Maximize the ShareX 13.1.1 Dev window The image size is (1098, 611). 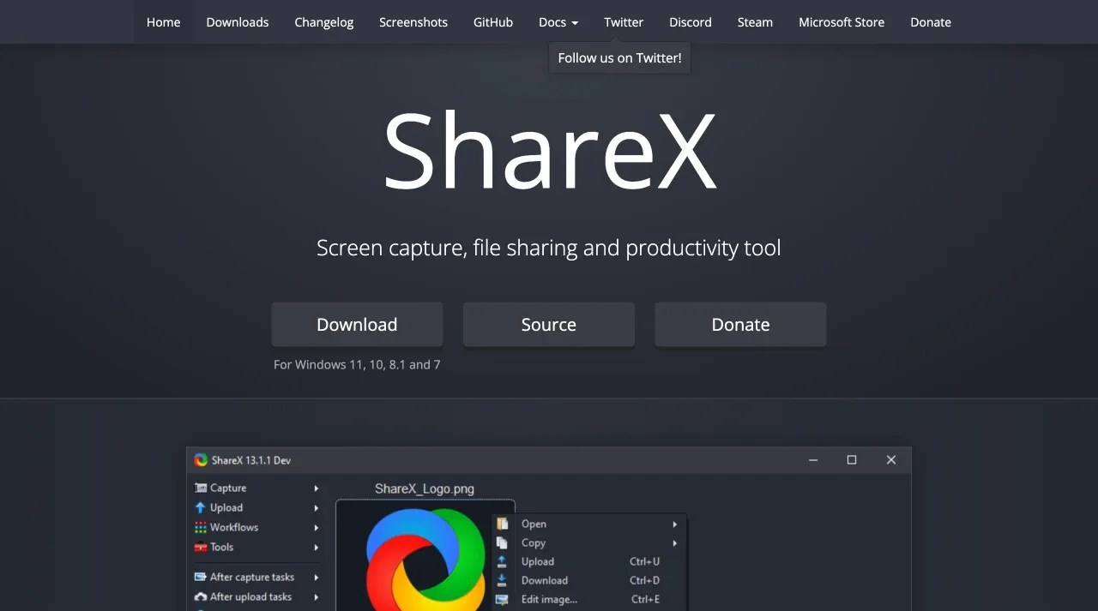tap(852, 460)
